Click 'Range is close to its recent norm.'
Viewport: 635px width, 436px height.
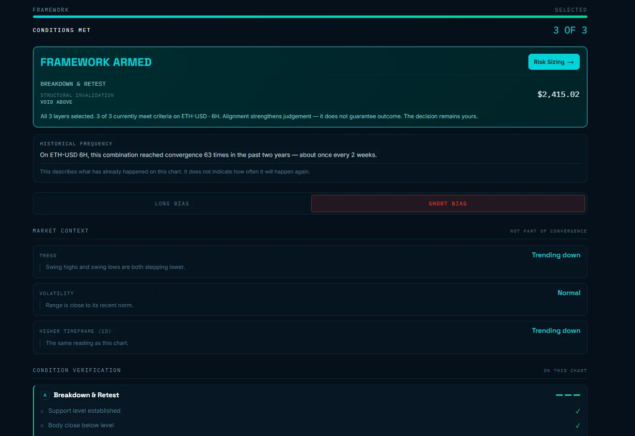[90, 305]
